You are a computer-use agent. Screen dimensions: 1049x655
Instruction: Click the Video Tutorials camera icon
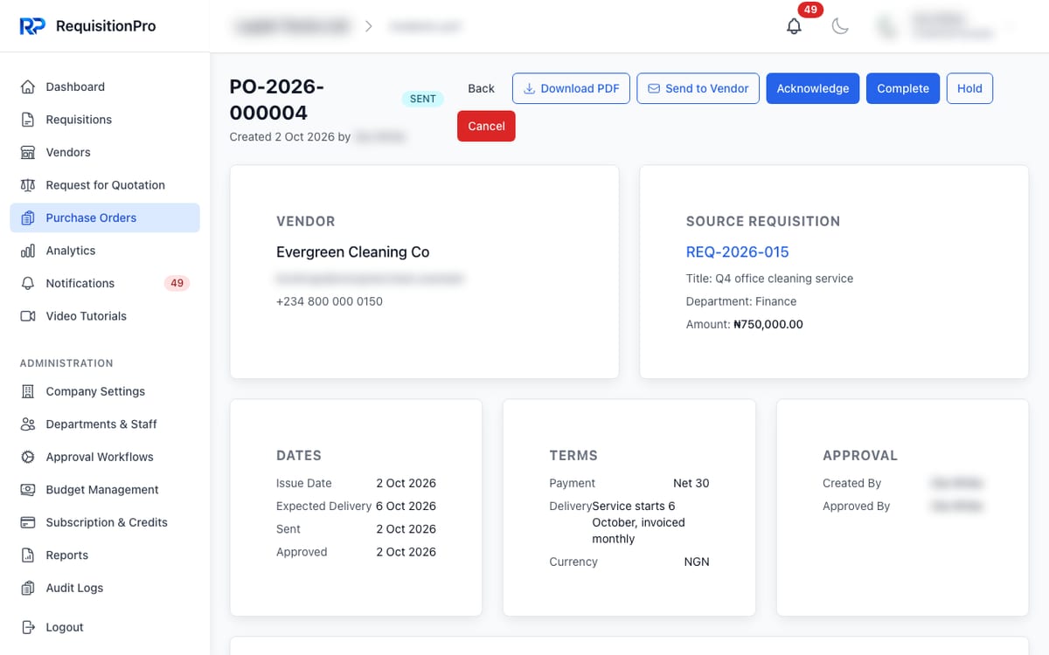(x=28, y=316)
